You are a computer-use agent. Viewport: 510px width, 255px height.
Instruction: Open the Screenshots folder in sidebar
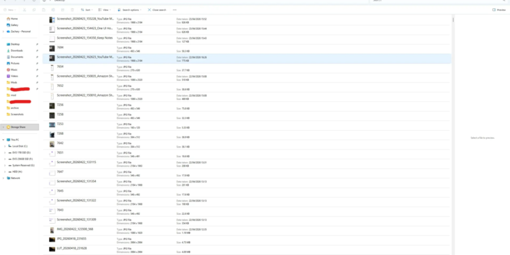pyautogui.click(x=15, y=114)
